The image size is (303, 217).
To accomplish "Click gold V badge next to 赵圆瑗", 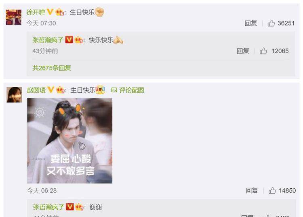I will pyautogui.click(x=51, y=90).
